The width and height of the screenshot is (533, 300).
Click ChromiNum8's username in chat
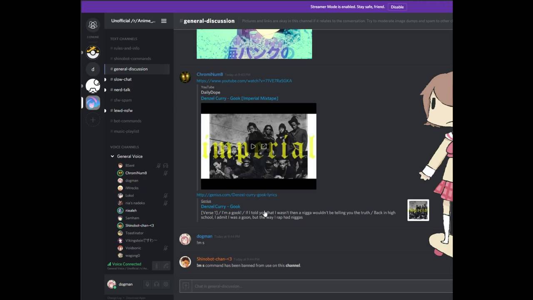(209, 74)
